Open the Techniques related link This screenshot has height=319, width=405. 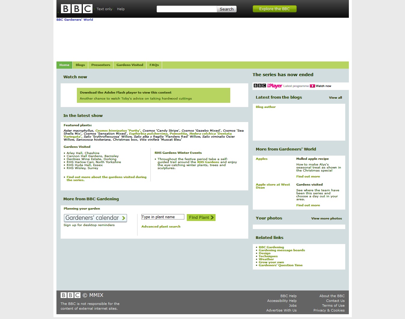tap(268, 256)
